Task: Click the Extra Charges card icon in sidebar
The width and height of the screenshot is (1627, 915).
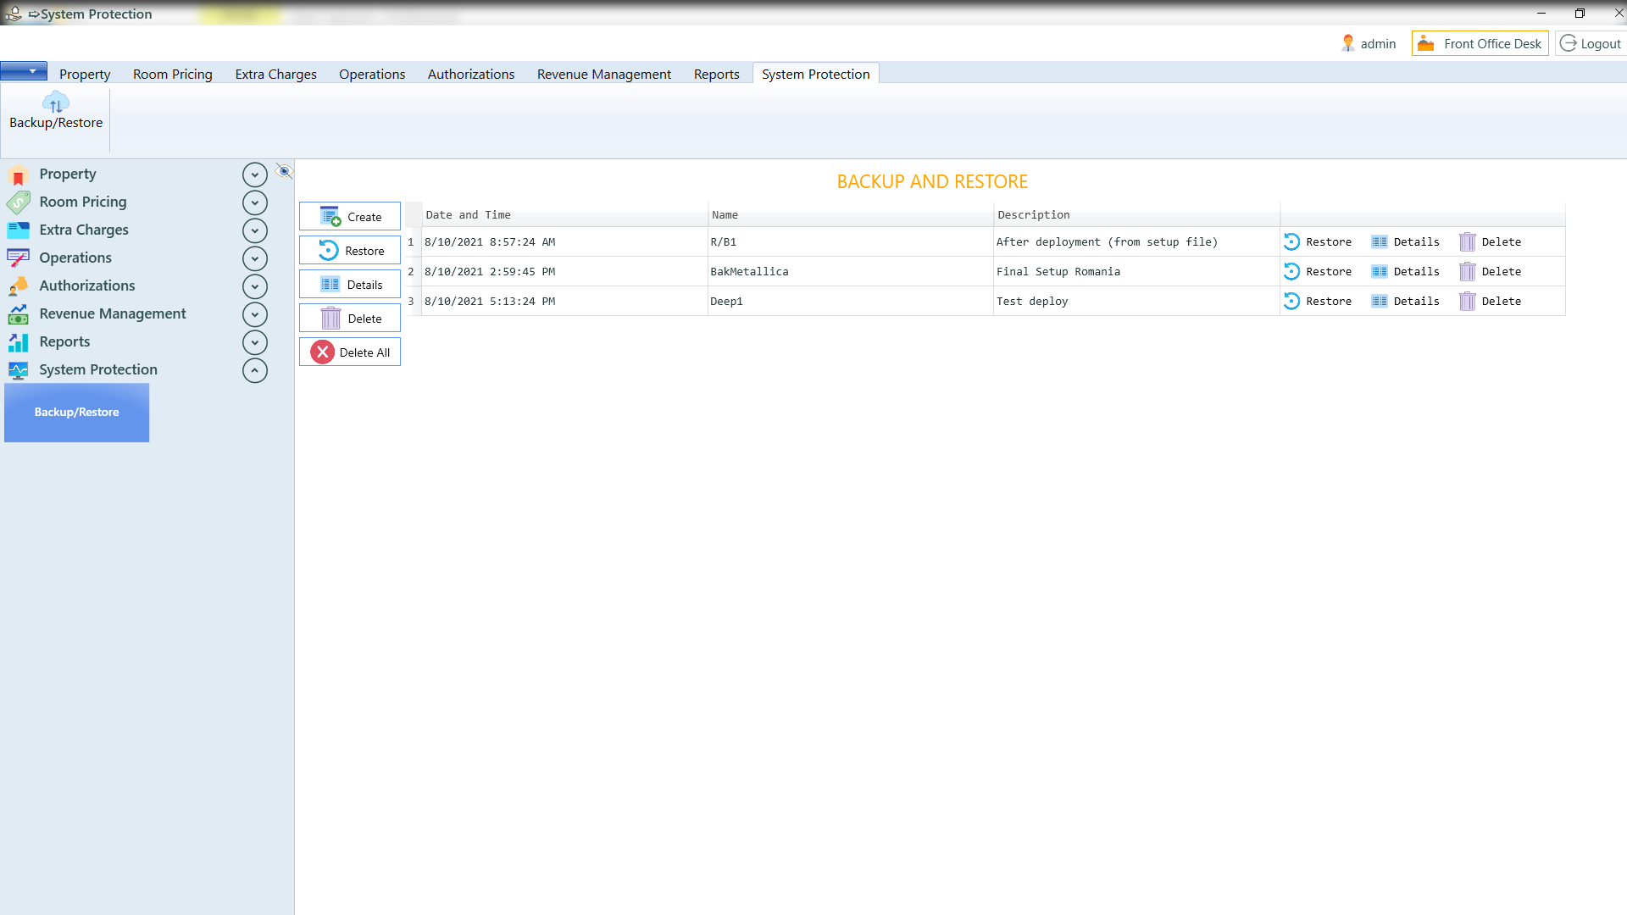Action: click(x=18, y=230)
